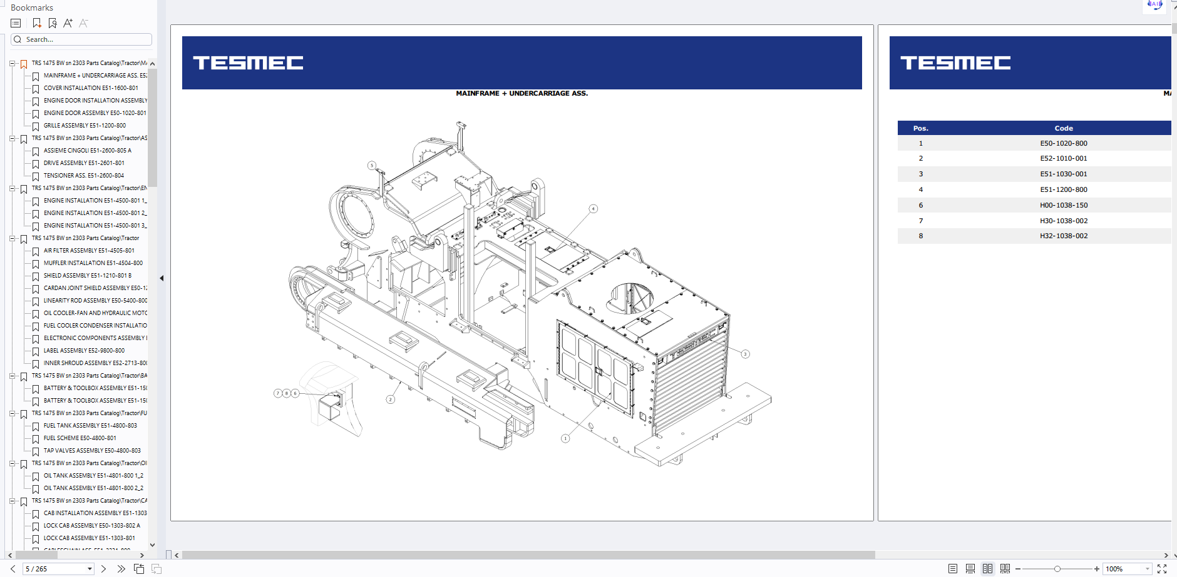Image resolution: width=1177 pixels, height=577 pixels.
Task: Click the next view icon in status bar
Action: coord(157,569)
